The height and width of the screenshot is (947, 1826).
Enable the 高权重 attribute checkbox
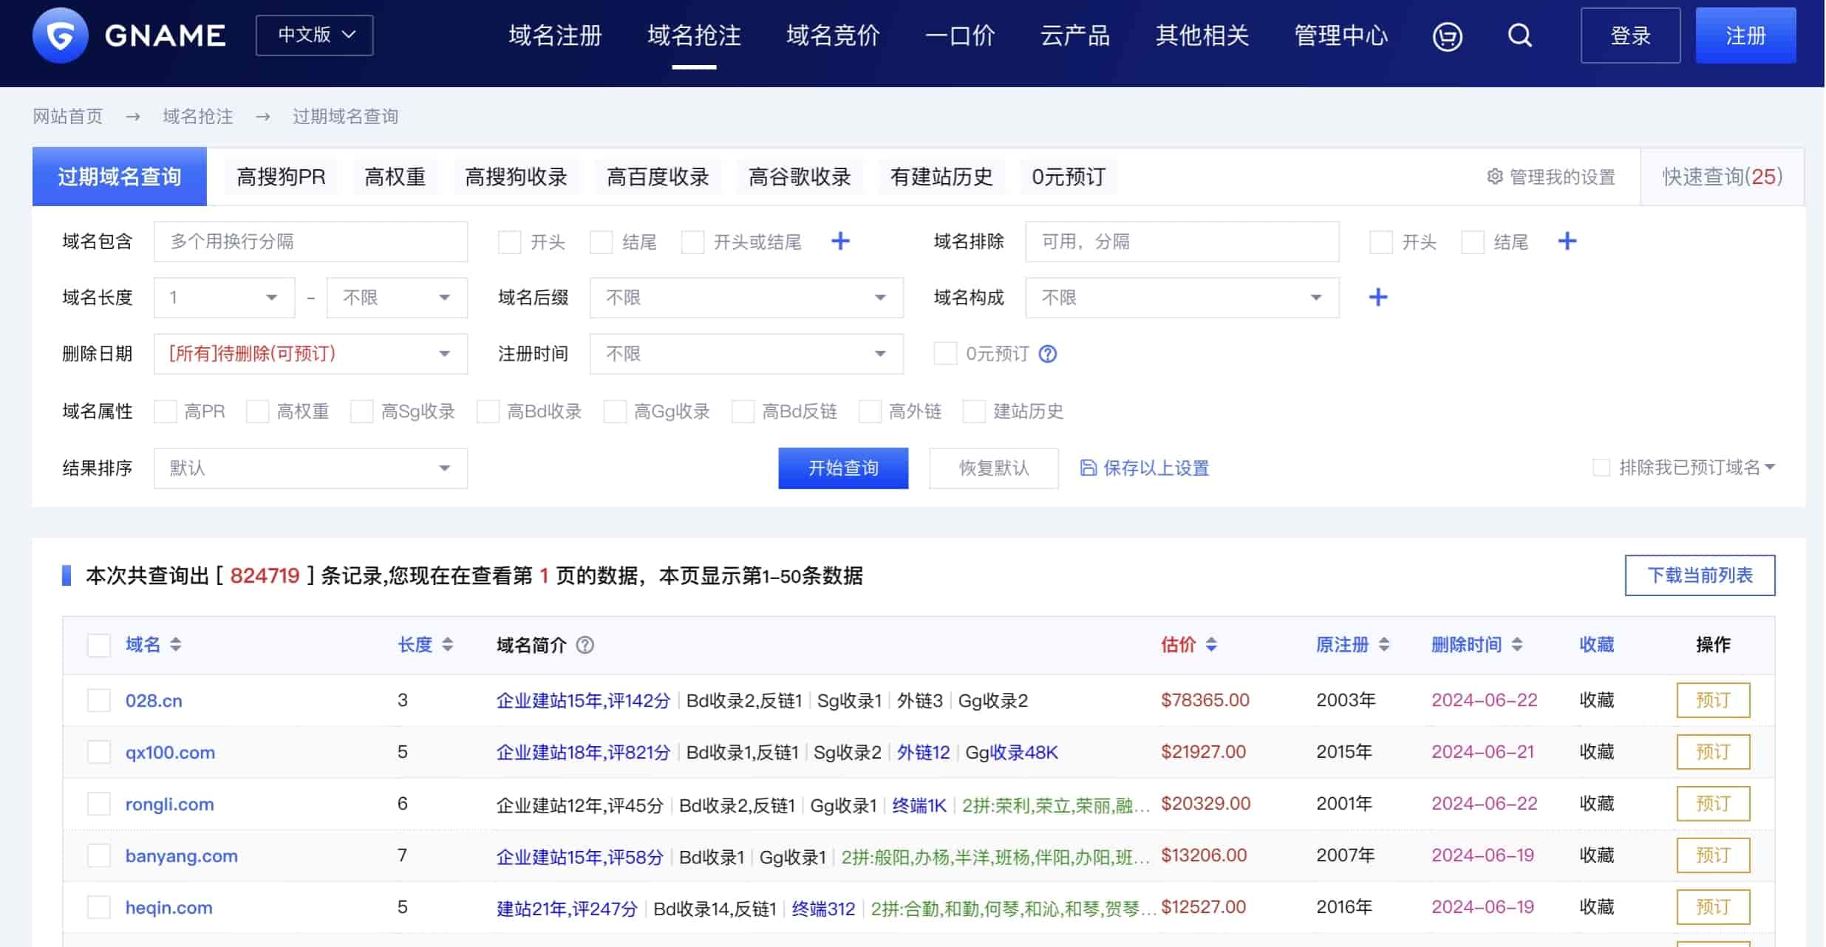click(258, 411)
